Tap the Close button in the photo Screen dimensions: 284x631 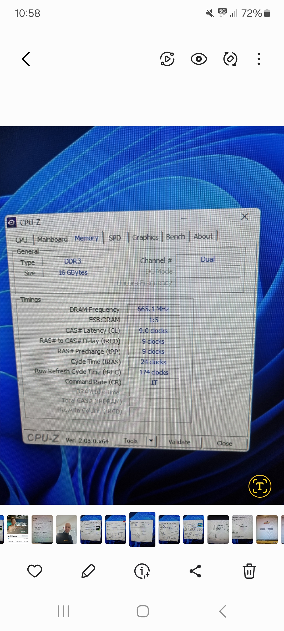tap(225, 443)
